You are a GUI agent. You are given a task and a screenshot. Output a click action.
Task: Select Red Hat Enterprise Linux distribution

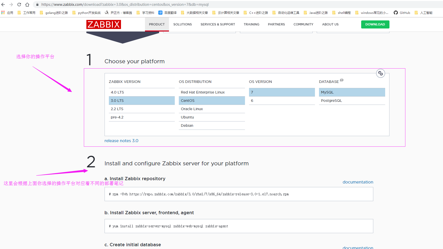212,92
